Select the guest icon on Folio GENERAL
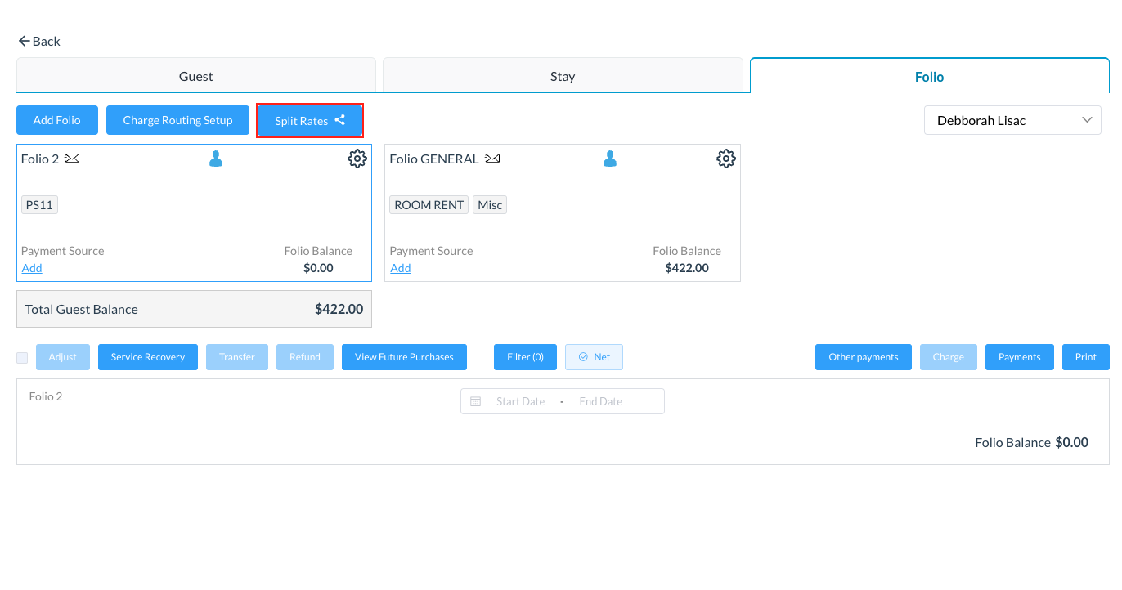1122x590 pixels. pos(610,158)
